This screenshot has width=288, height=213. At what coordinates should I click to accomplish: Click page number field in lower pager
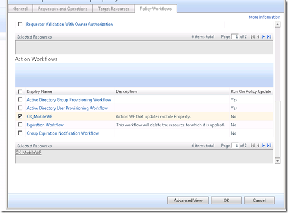point(235,146)
